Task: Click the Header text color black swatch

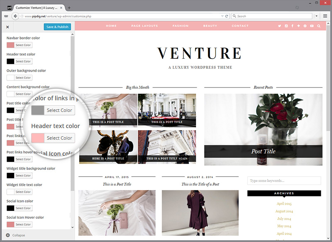Action: pos(10,61)
